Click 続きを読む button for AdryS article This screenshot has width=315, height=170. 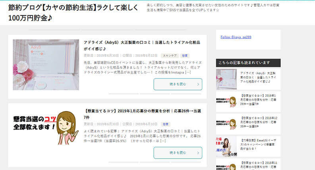[x=178, y=84]
